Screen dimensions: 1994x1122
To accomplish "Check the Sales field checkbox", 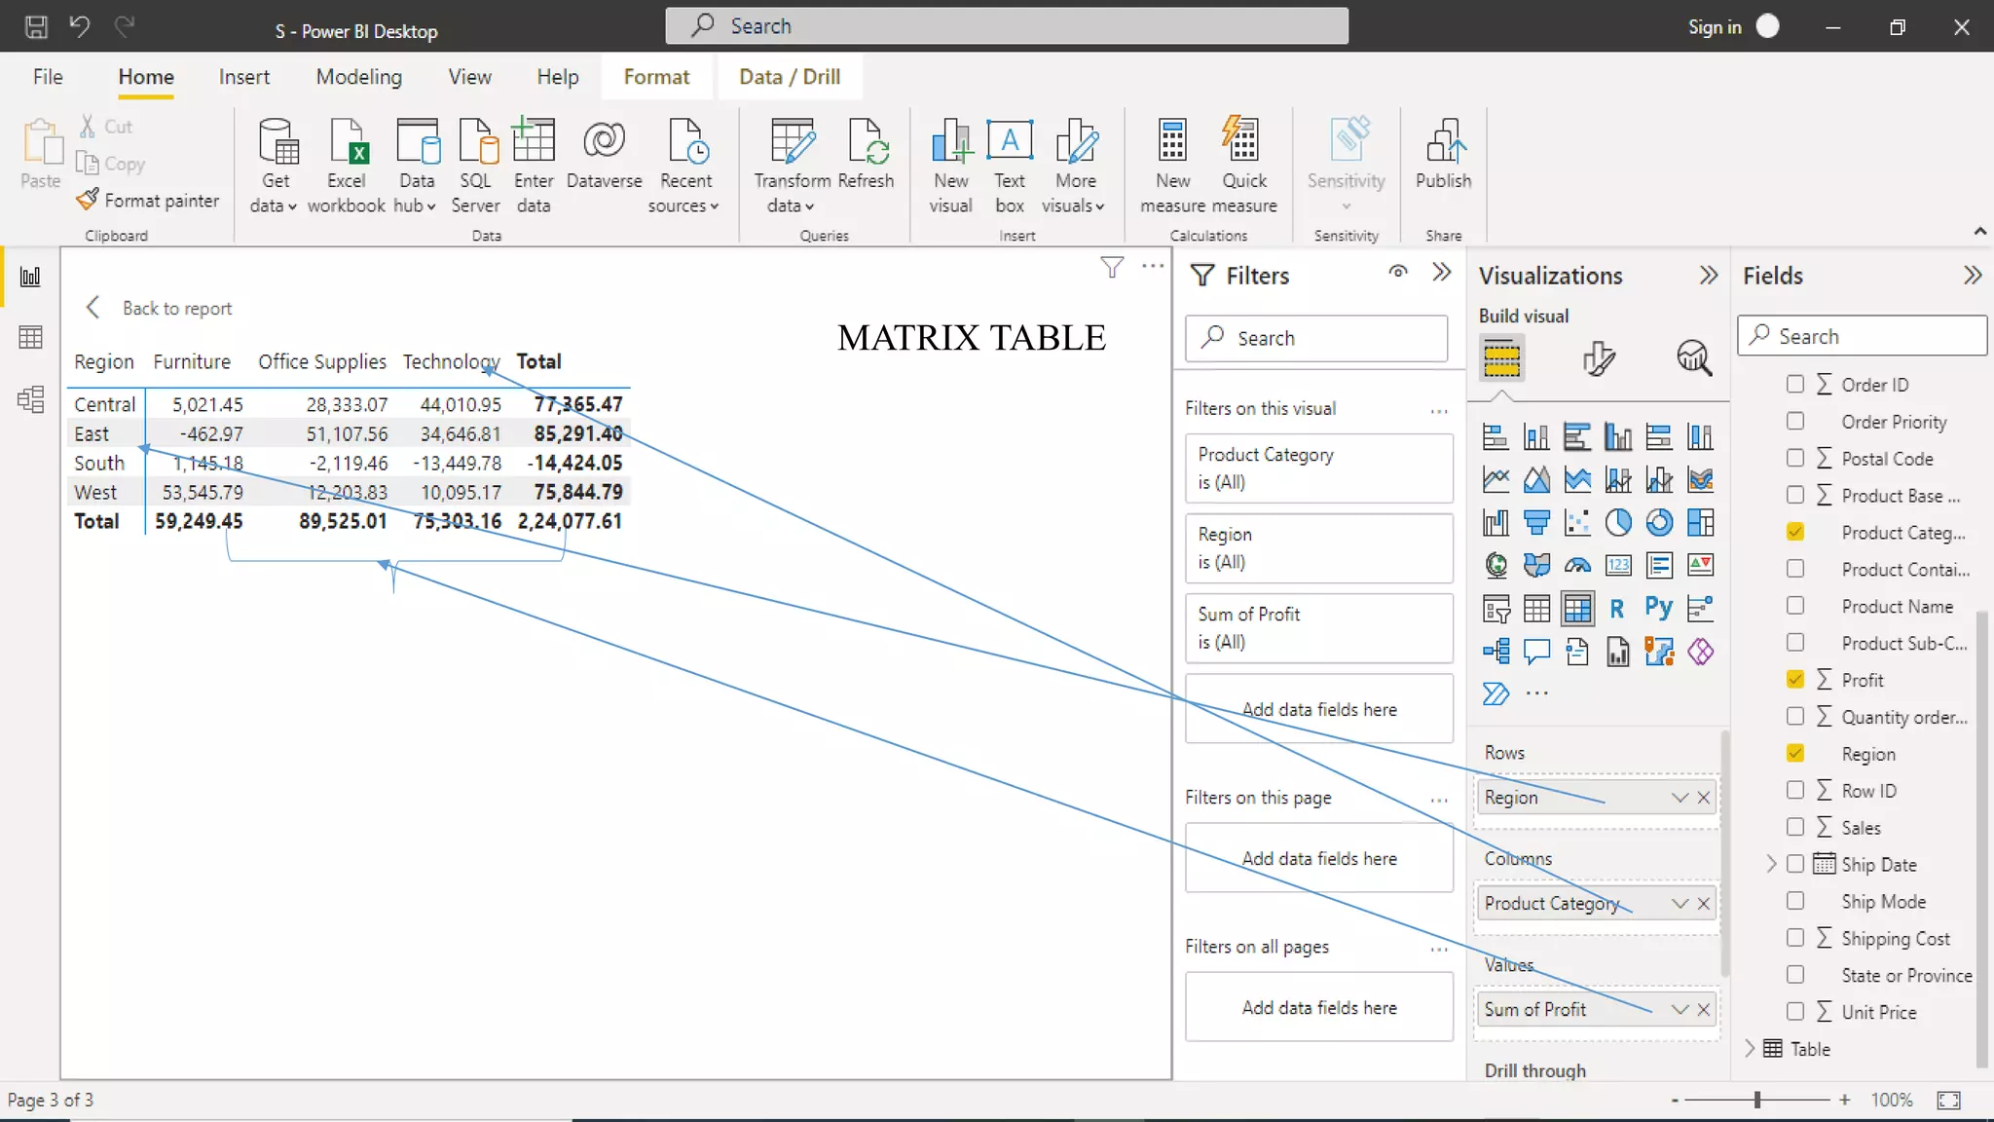I will tap(1795, 827).
